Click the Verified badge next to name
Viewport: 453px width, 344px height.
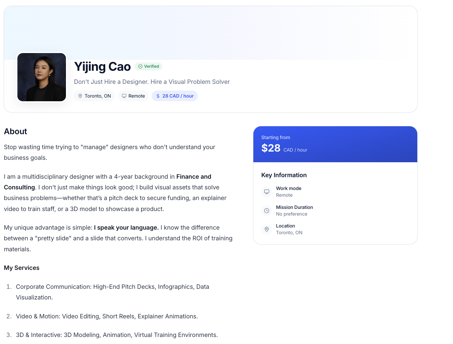click(149, 66)
